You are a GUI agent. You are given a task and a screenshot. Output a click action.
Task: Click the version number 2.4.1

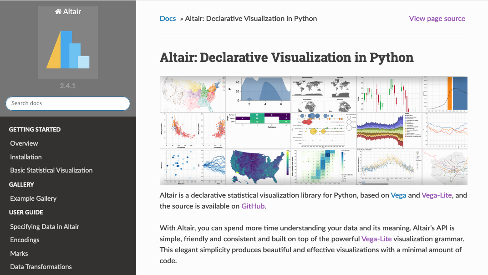(68, 86)
